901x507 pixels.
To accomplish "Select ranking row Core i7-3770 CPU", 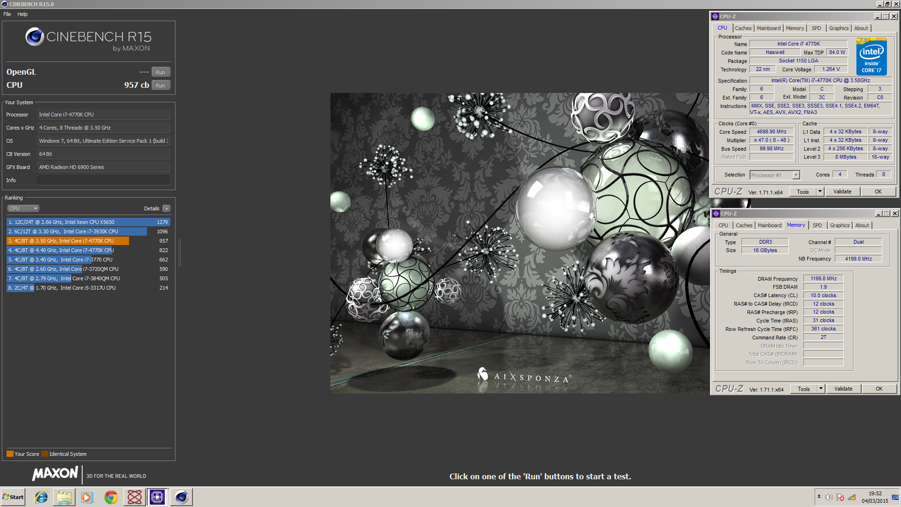I will 88,260.
